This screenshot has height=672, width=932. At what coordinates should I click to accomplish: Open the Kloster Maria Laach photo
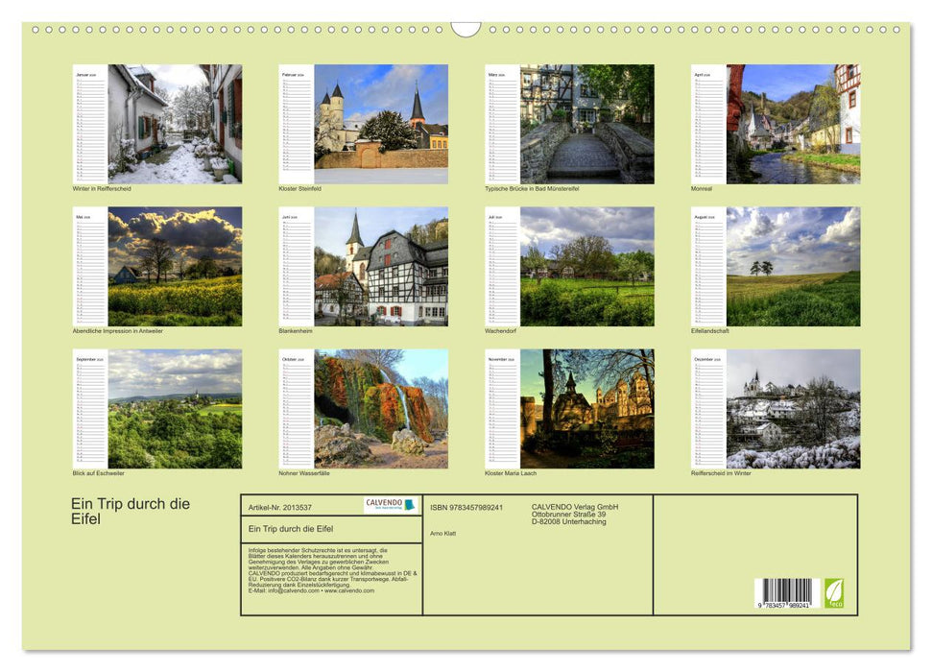point(586,409)
